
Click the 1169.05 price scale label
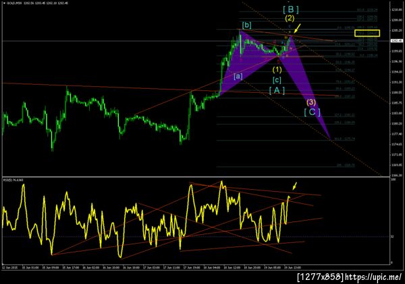[x=397, y=165]
